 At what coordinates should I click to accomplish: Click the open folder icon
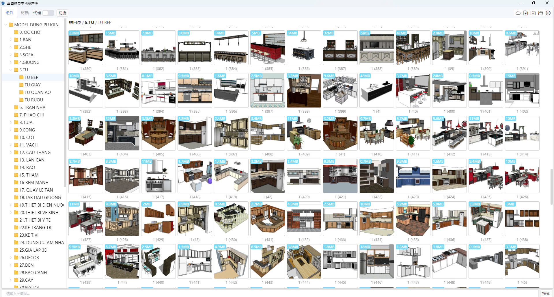pos(540,13)
